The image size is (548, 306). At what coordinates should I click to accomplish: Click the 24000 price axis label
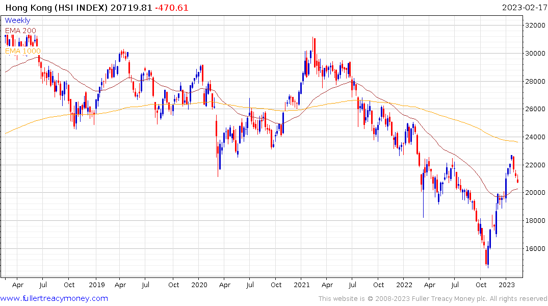pyautogui.click(x=535, y=137)
